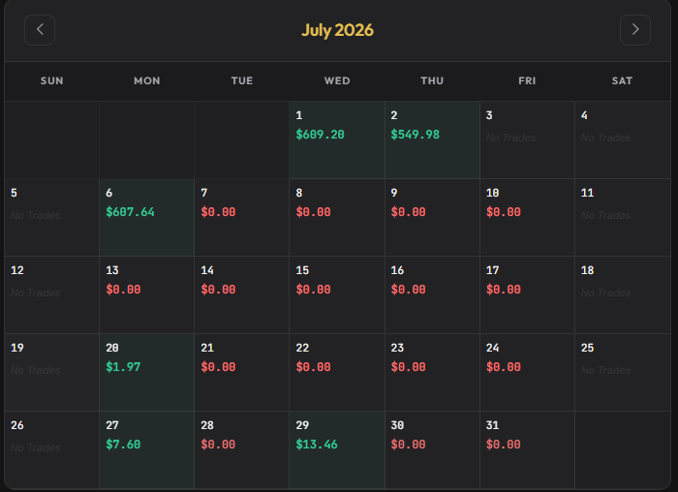Open July 20 showing $1.97 profit
This screenshot has width=678, height=492.
point(147,372)
